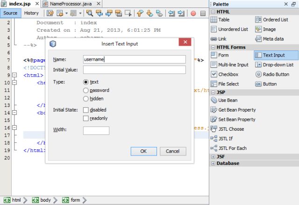Click the Toggle Rectangular Selection icon
The image size is (299, 205).
(x=128, y=13)
